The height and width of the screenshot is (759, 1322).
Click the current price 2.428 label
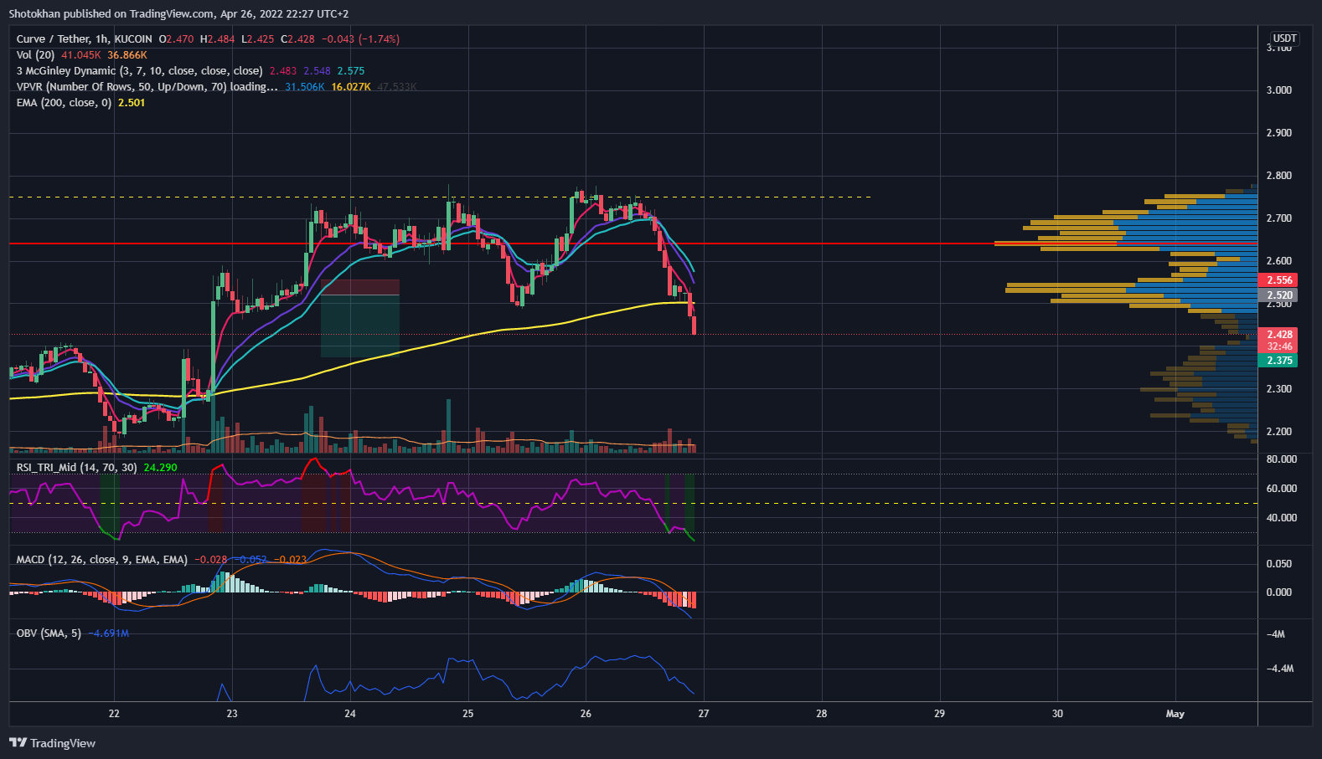[1278, 335]
